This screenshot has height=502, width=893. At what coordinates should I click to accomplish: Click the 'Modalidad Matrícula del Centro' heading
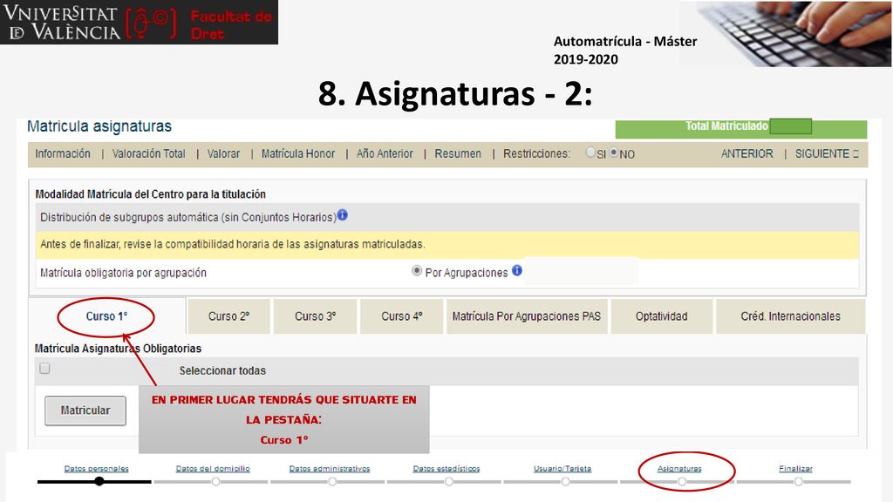pos(150,194)
